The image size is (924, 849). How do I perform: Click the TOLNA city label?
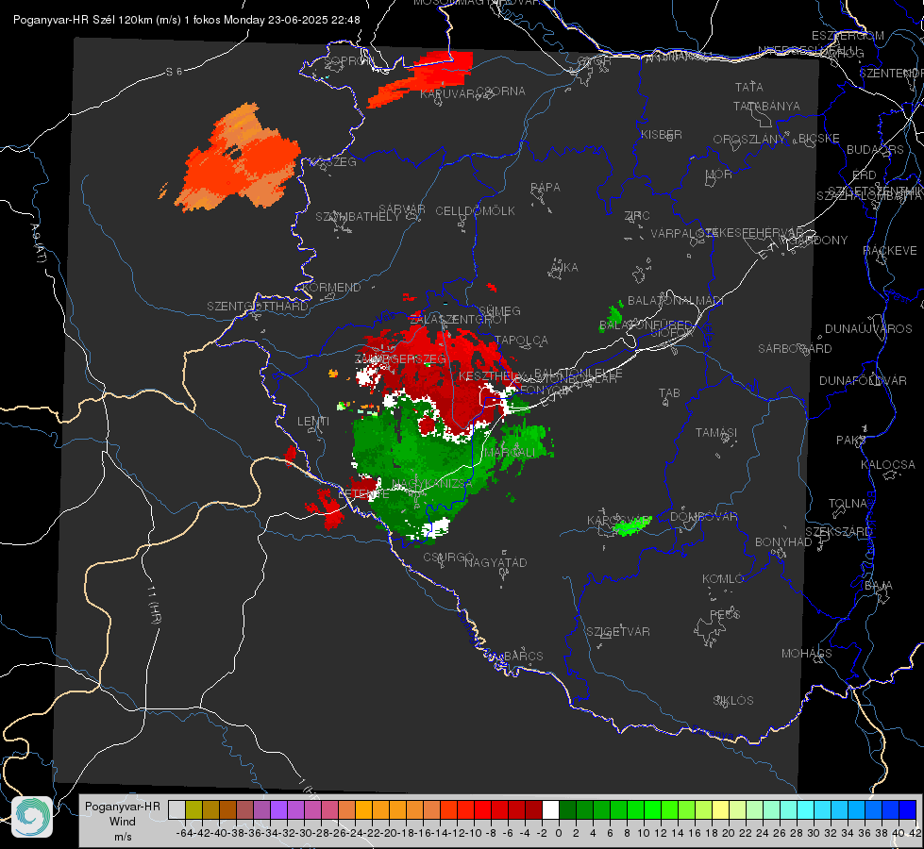(848, 504)
